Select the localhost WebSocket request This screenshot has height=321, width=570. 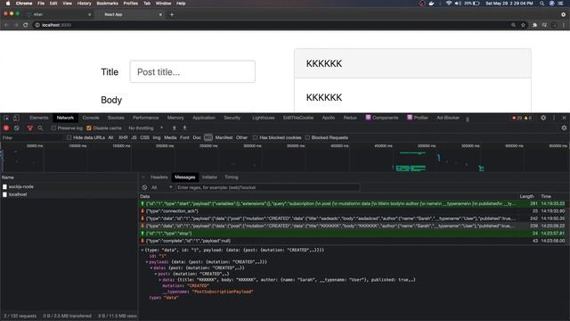[69, 194]
